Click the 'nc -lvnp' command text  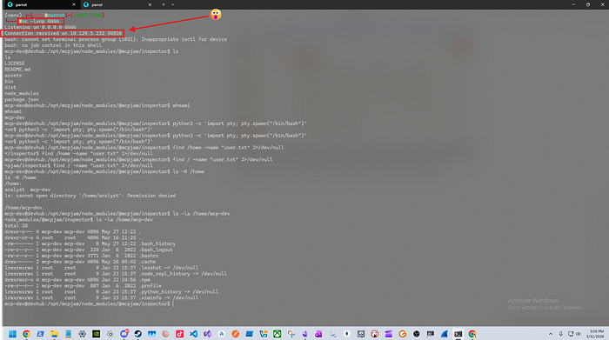point(39,22)
